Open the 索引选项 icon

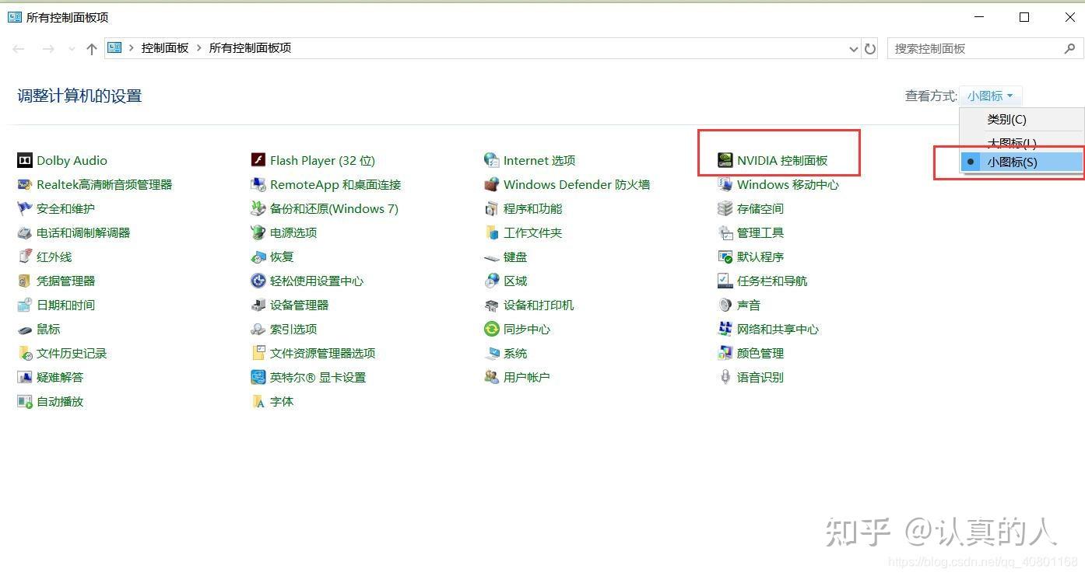coord(258,330)
